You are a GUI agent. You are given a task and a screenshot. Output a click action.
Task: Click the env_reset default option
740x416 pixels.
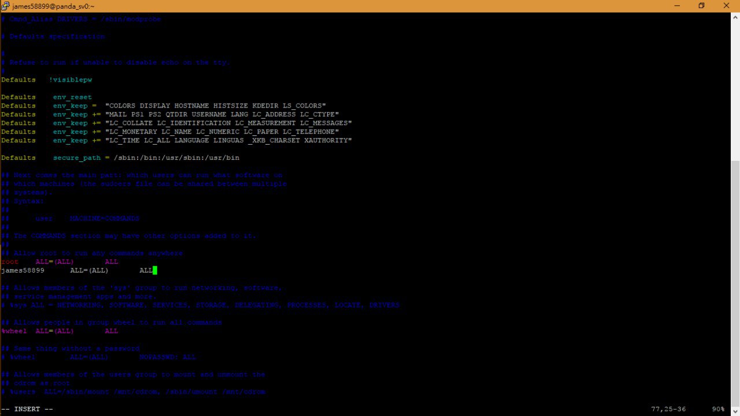[72, 97]
